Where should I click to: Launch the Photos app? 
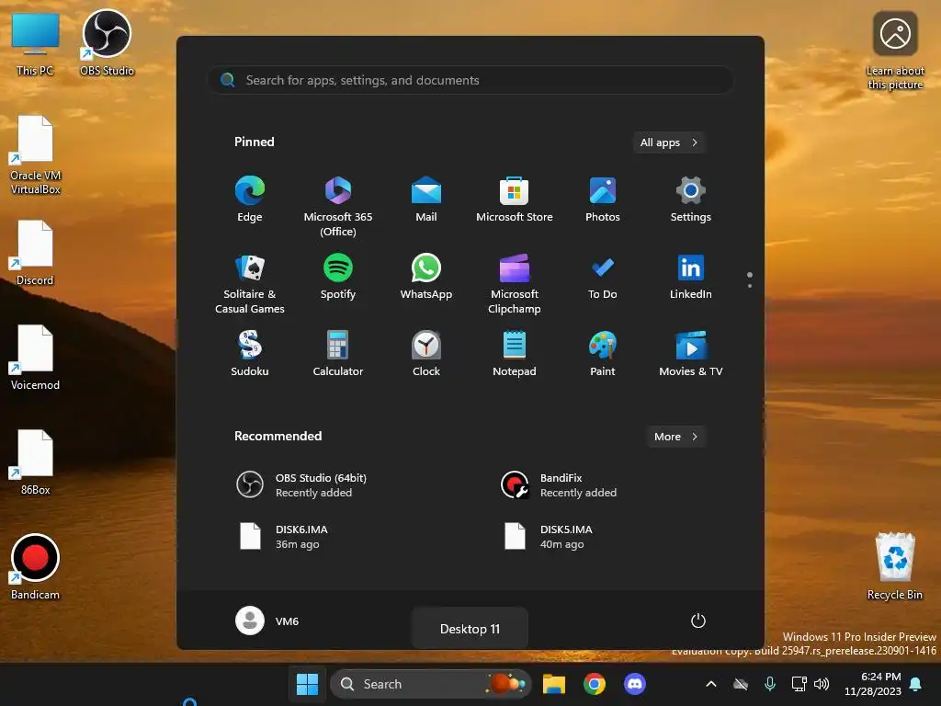tap(603, 199)
